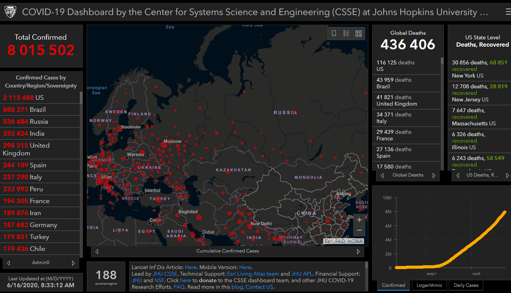This screenshot has width=511, height=293.
Task: Open the hamburger menu in header
Action: tap(508, 12)
